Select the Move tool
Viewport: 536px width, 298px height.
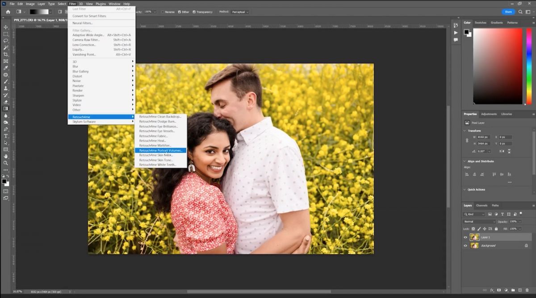tap(6, 27)
